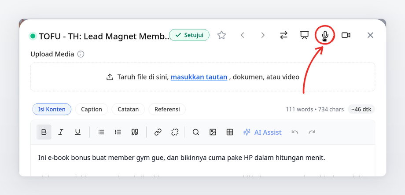Toggle italic formatting
This screenshot has height=195, width=405.
(61, 132)
